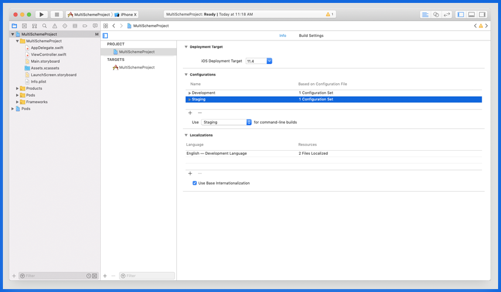Open the Debug navigator icon
Screen dimensions: 501x292
coord(75,26)
